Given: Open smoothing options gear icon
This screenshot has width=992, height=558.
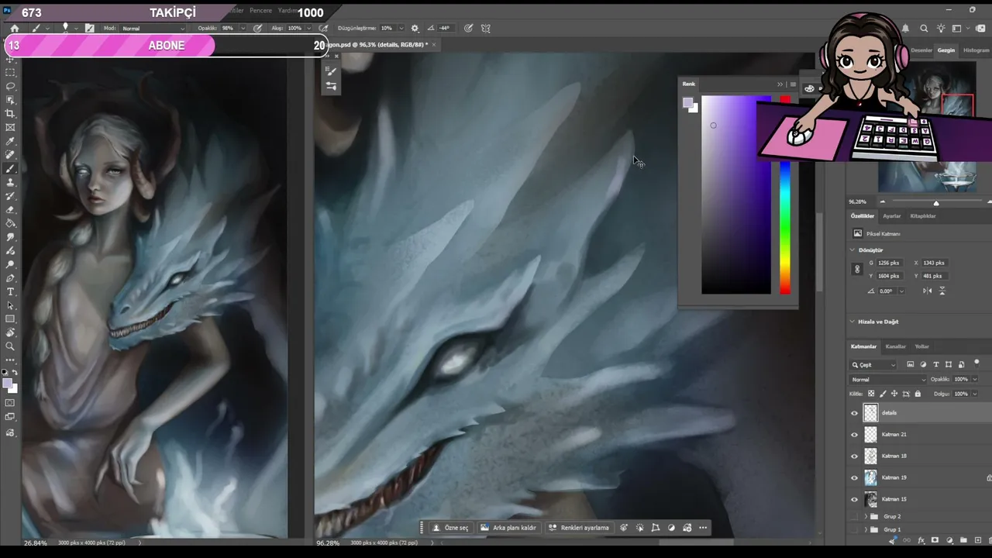Looking at the screenshot, I should [415, 28].
